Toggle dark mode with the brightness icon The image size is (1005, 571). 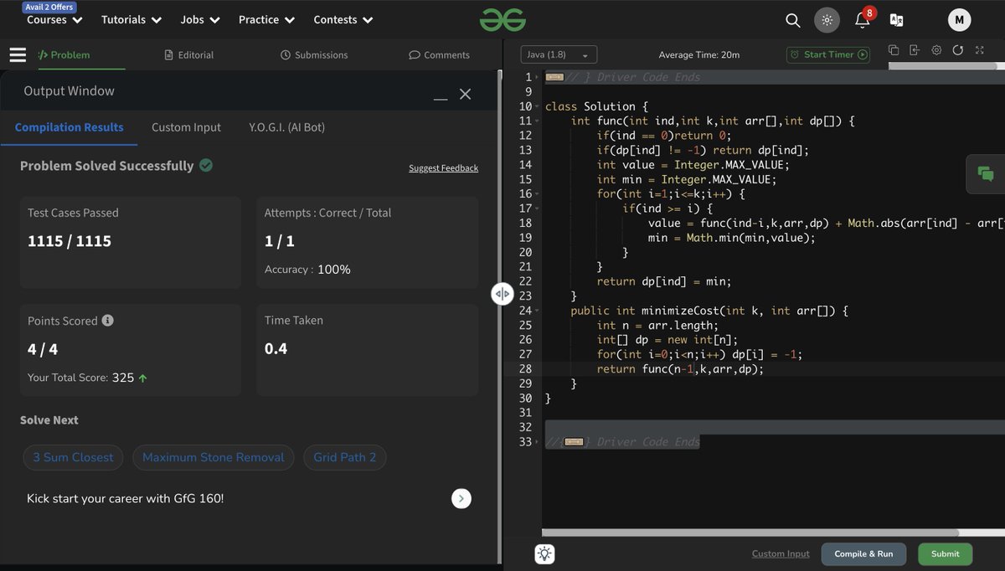[826, 18]
